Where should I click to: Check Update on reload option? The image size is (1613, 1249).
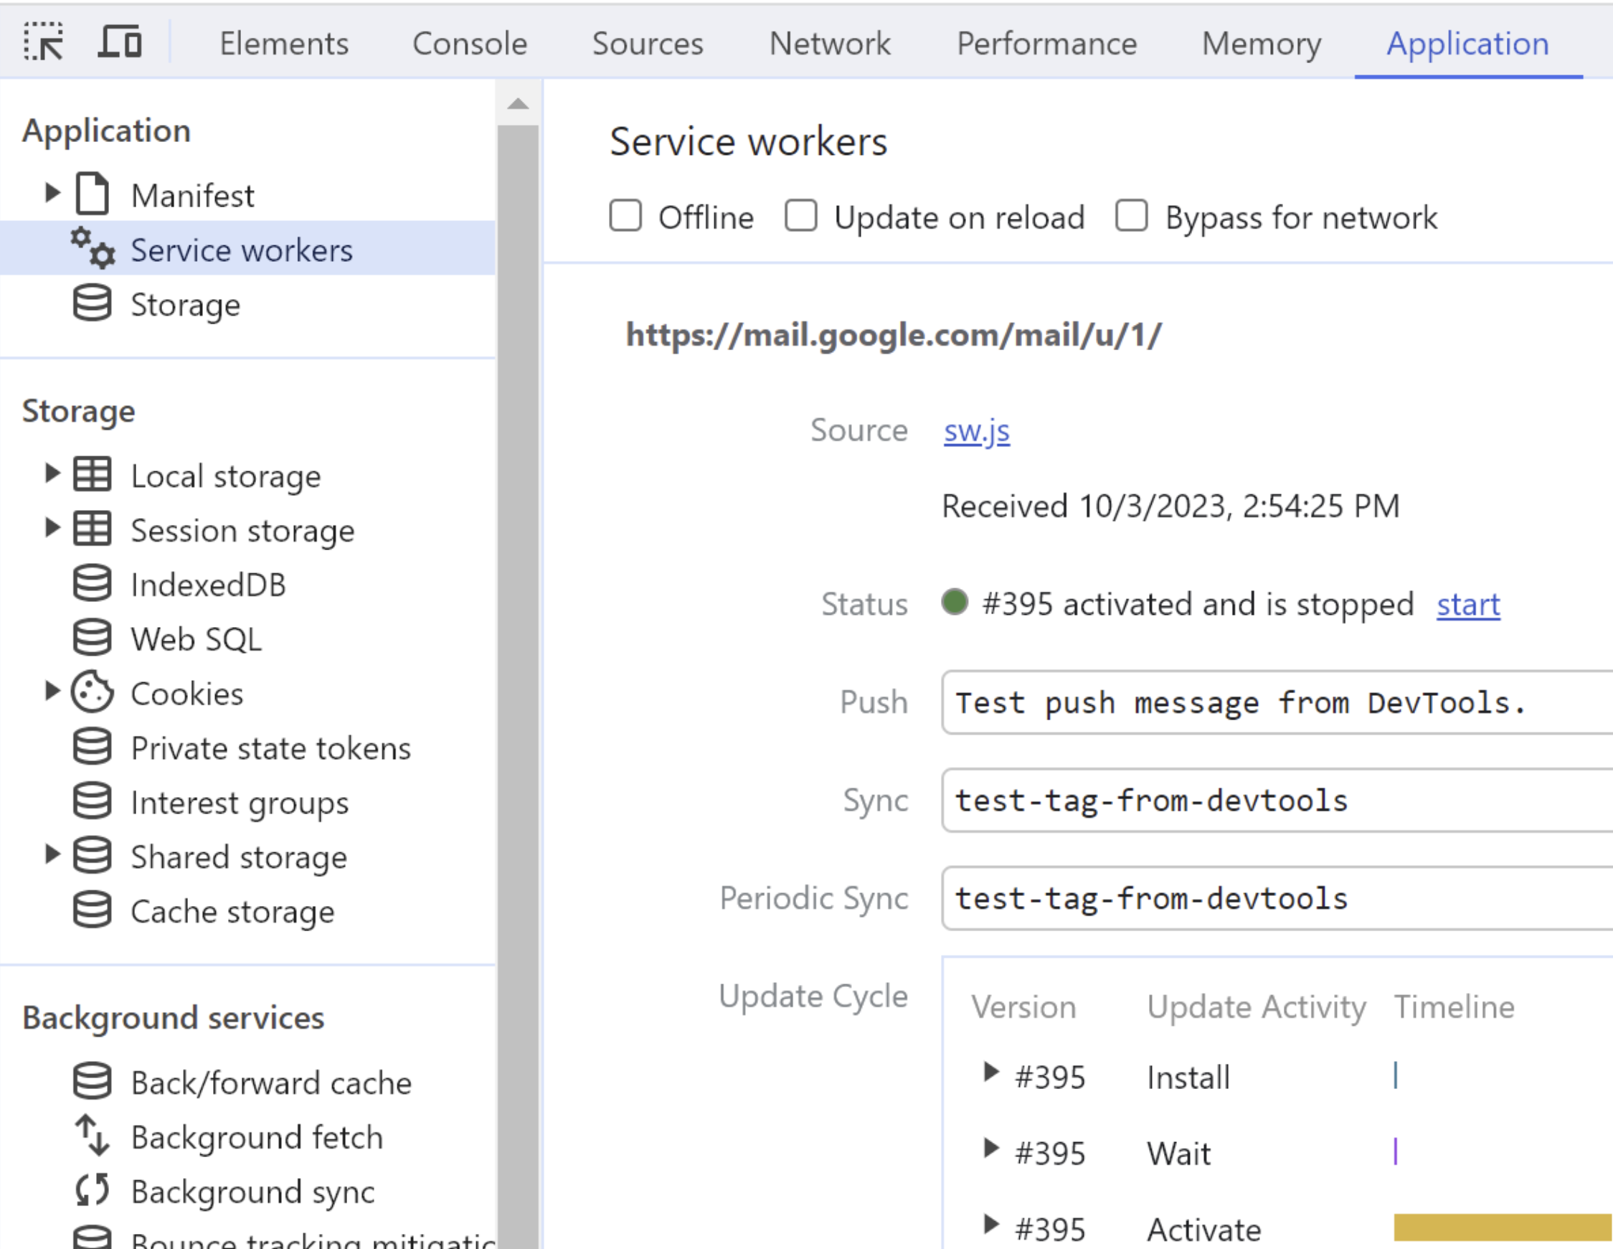(x=801, y=217)
